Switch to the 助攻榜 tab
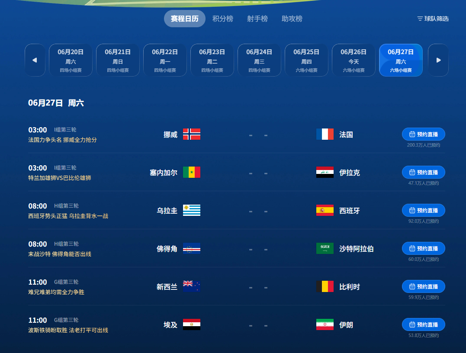 pyautogui.click(x=292, y=19)
